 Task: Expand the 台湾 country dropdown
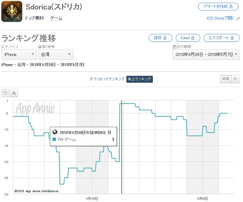tap(55, 54)
